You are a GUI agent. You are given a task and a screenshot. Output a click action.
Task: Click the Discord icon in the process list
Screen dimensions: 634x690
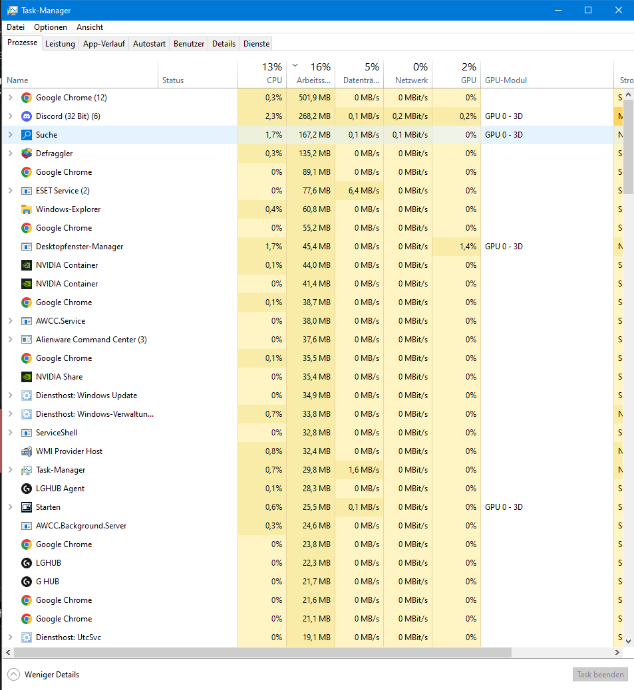coord(27,116)
